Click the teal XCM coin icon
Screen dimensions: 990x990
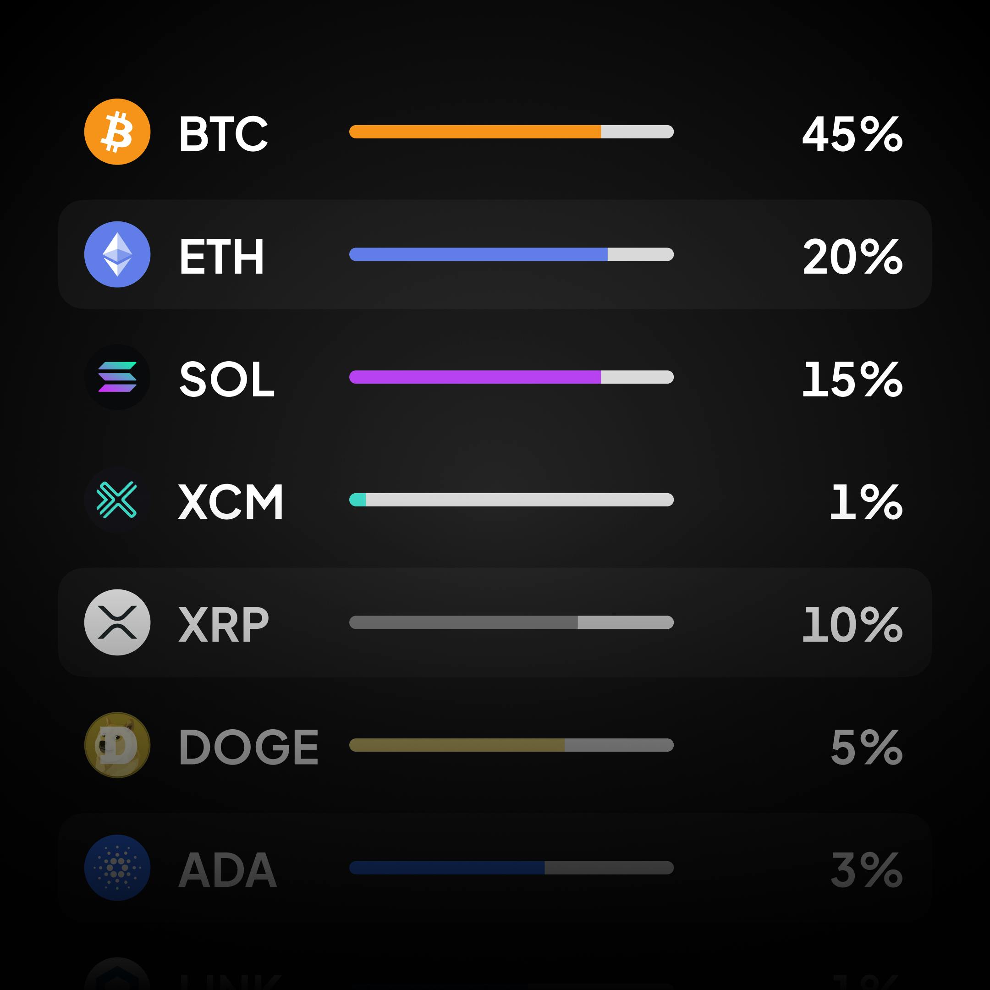coord(117,500)
